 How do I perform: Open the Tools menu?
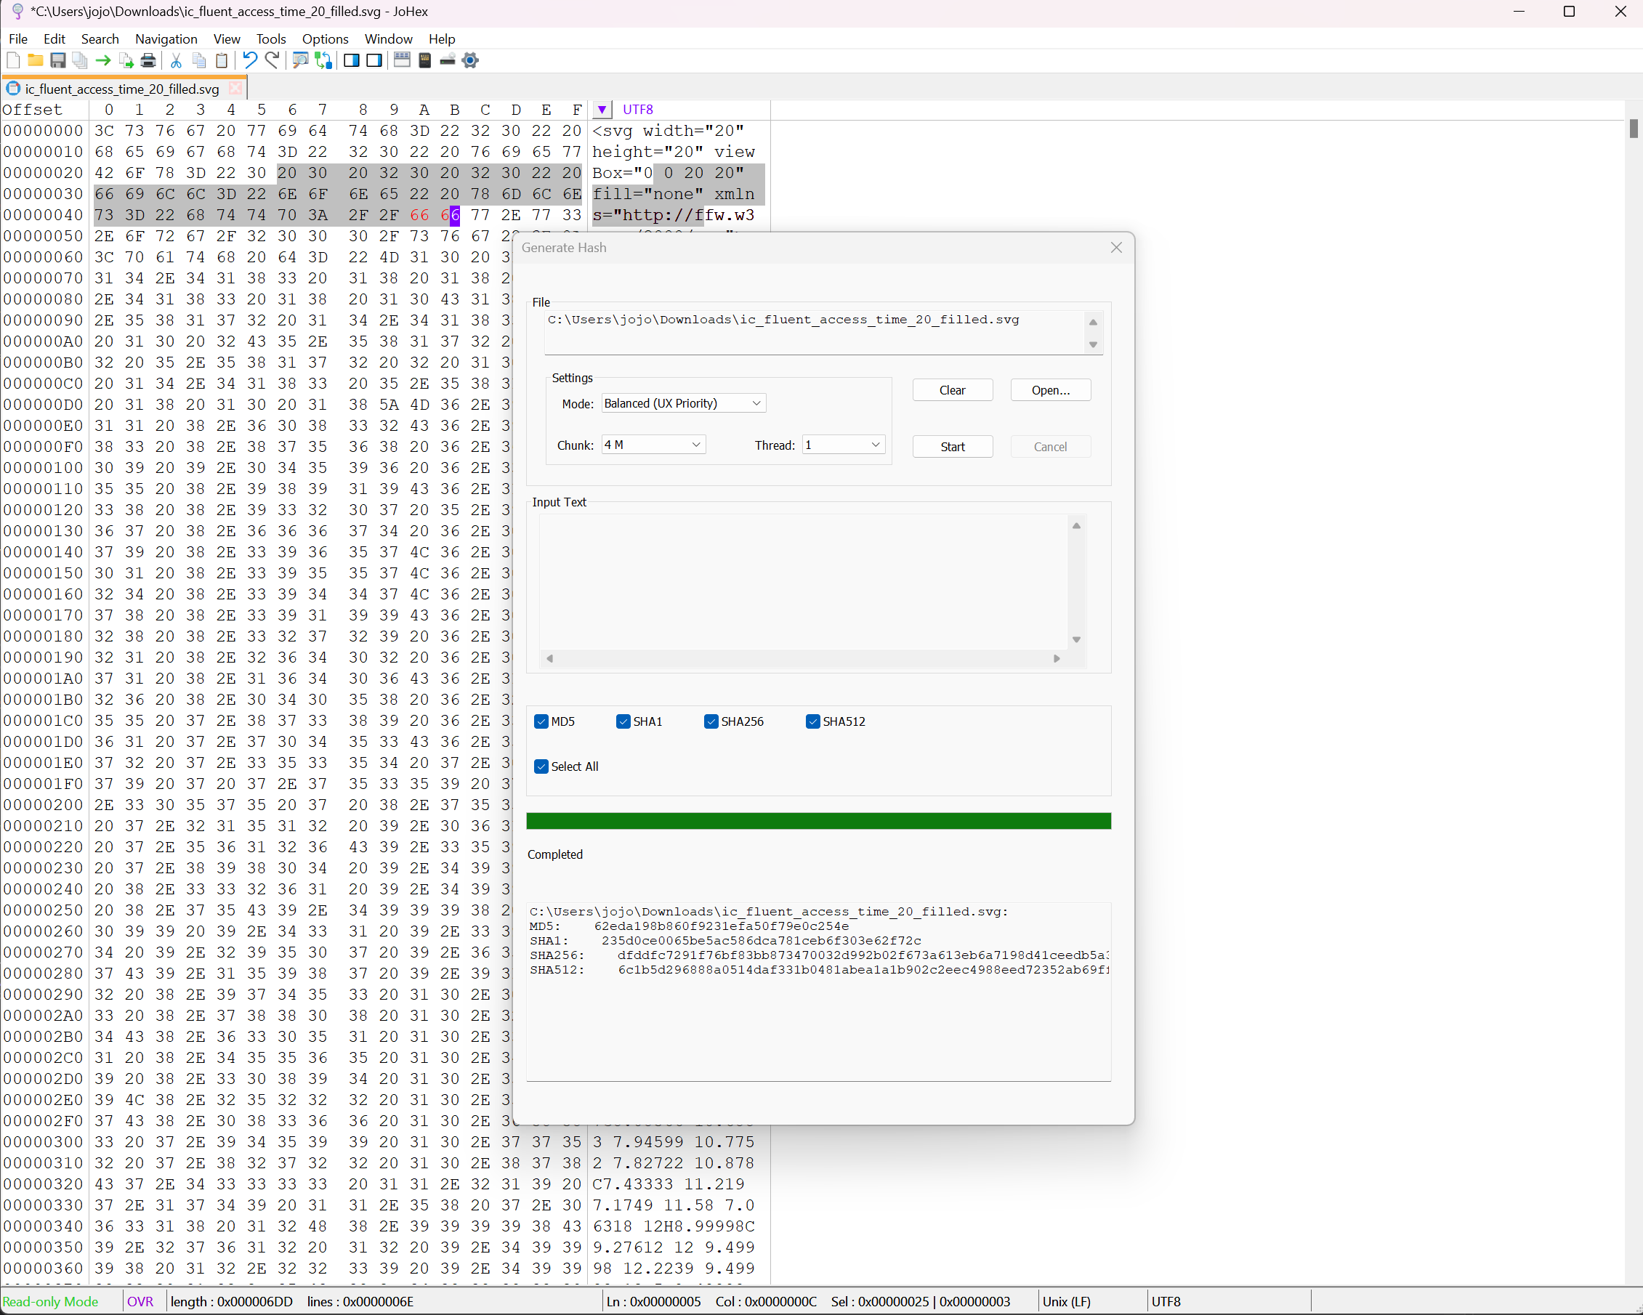click(x=270, y=39)
